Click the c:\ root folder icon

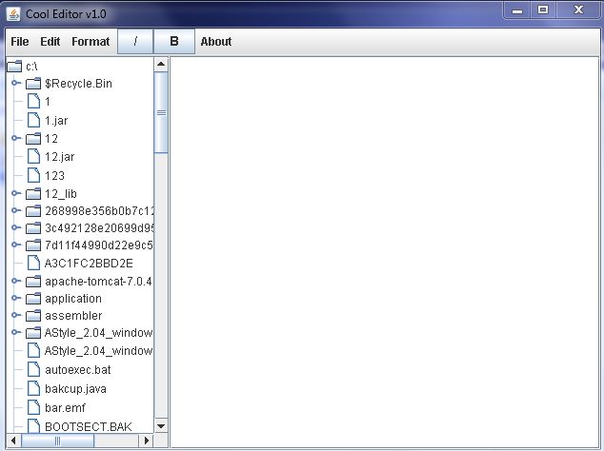tap(14, 67)
